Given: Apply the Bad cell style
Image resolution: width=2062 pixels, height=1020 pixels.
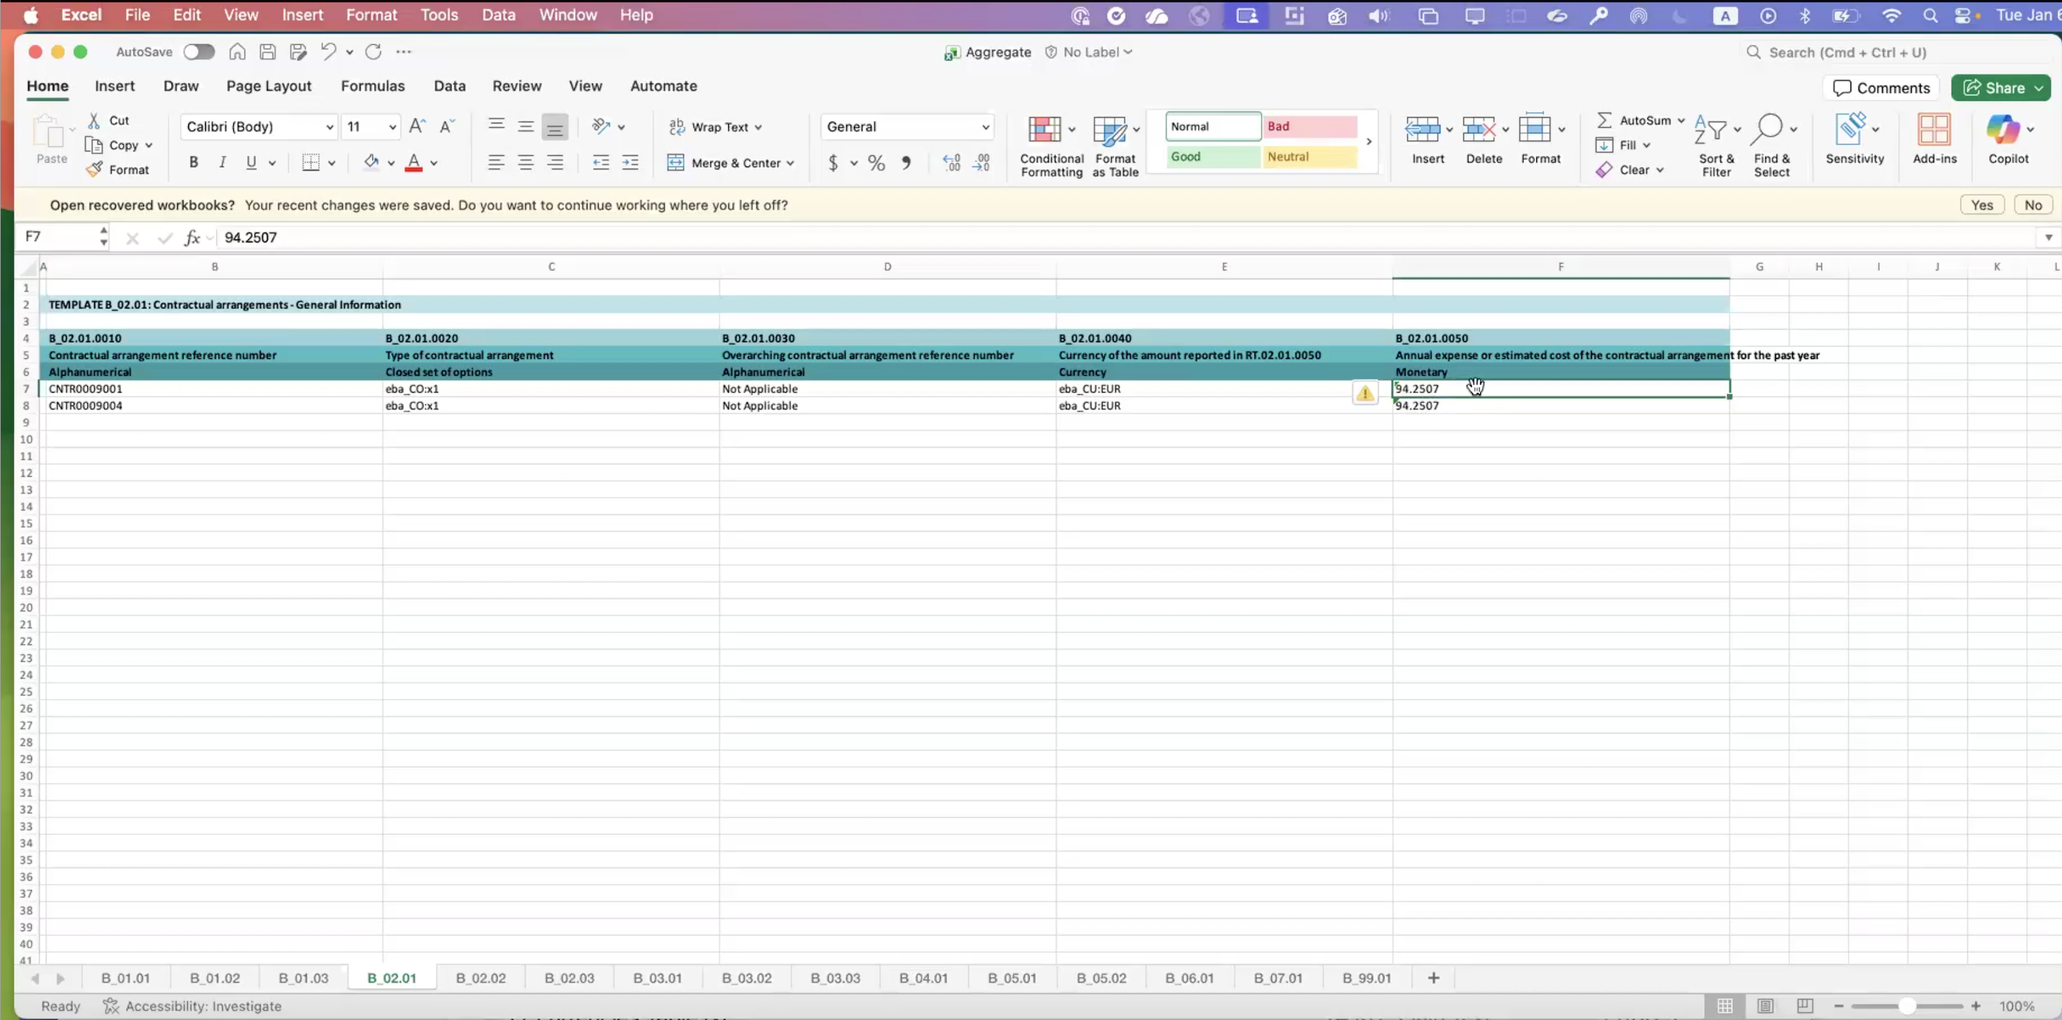Looking at the screenshot, I should click(x=1311, y=126).
